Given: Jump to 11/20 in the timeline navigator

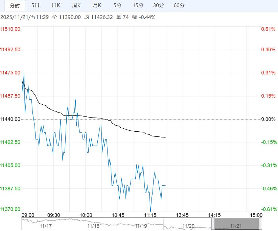Looking at the screenshot, I should click(x=188, y=226).
